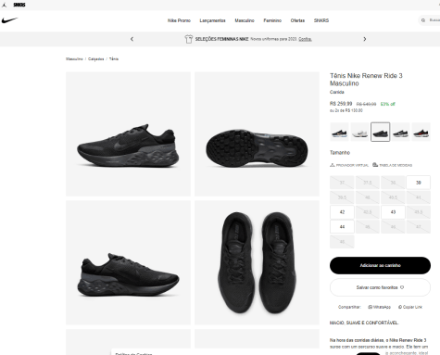440x355 pixels.
Task: Open Provador Virtual size helper
Action: (349, 165)
